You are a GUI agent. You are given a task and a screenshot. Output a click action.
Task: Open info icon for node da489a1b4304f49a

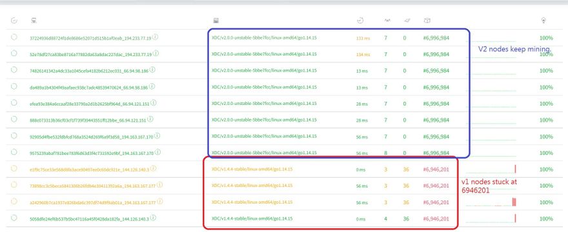click(x=152, y=86)
